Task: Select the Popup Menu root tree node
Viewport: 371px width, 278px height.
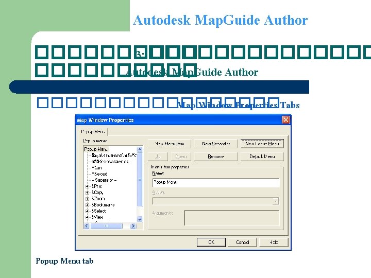Action: pos(96,149)
